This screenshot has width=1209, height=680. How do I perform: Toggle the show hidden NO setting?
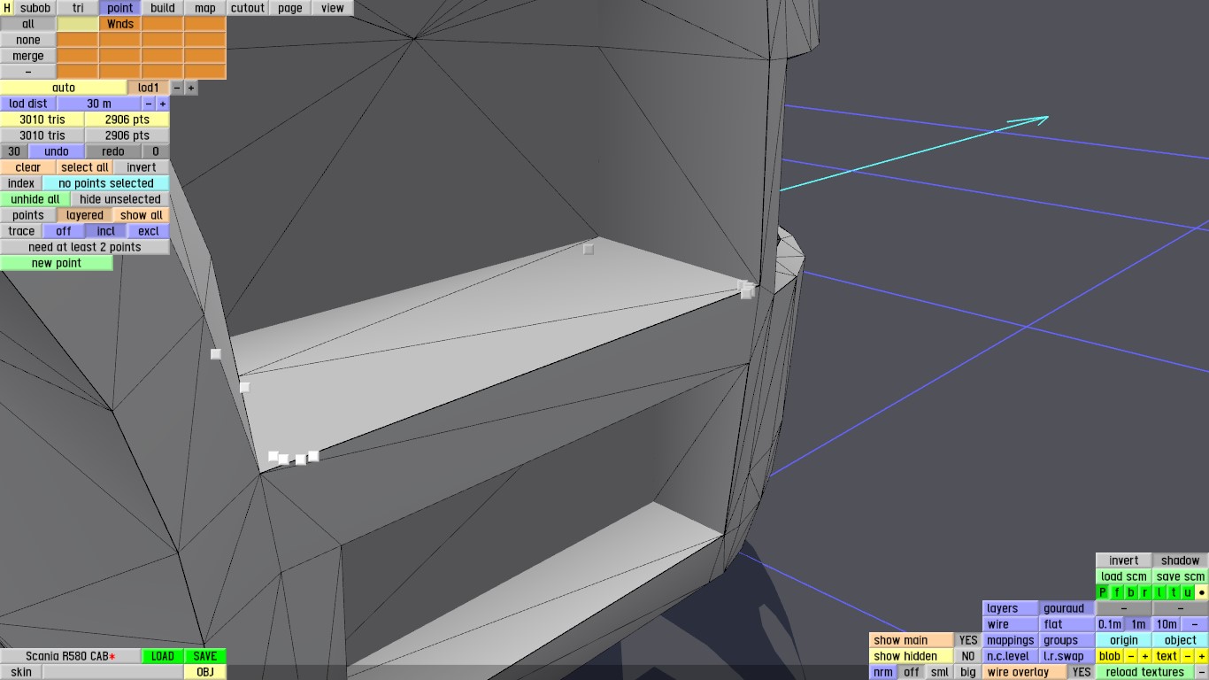[x=968, y=656]
